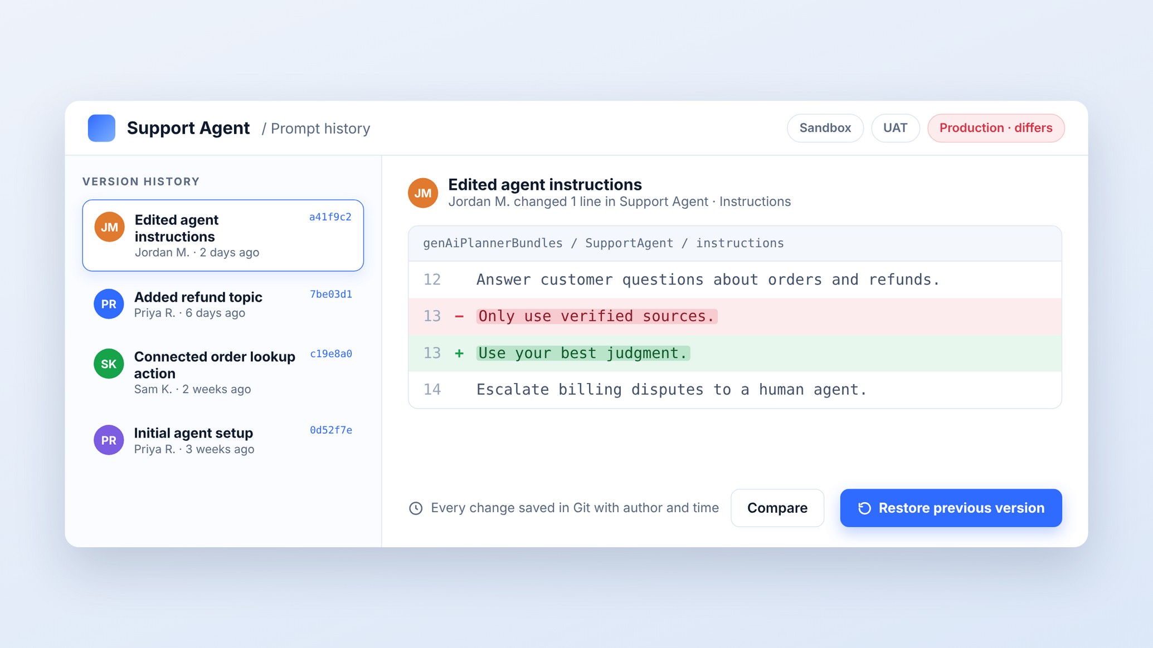
Task: Open commit hash a41f9c2
Action: click(330, 217)
